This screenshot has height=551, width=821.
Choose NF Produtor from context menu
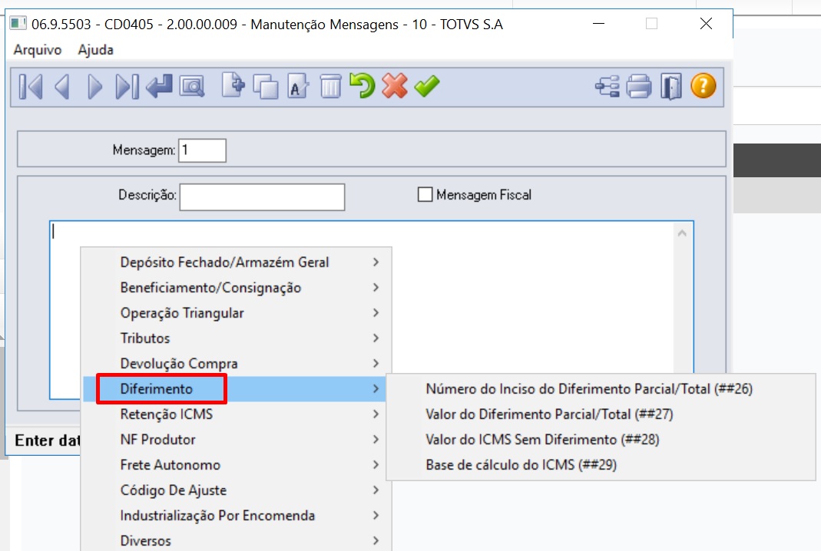point(237,440)
